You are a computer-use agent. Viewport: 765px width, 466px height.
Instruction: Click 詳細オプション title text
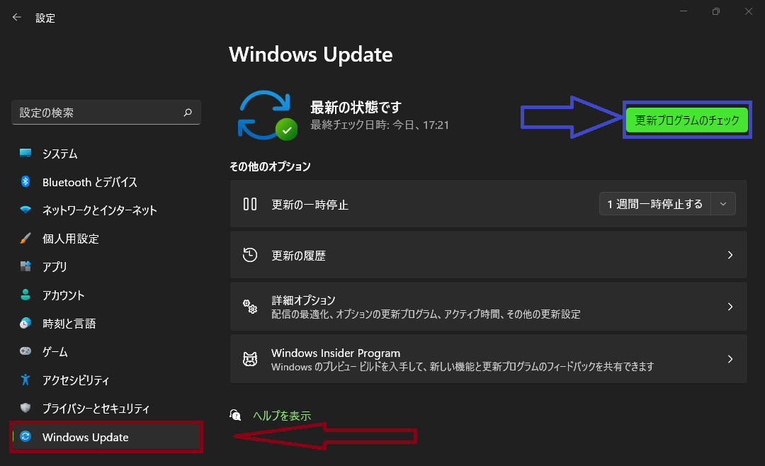[303, 300]
